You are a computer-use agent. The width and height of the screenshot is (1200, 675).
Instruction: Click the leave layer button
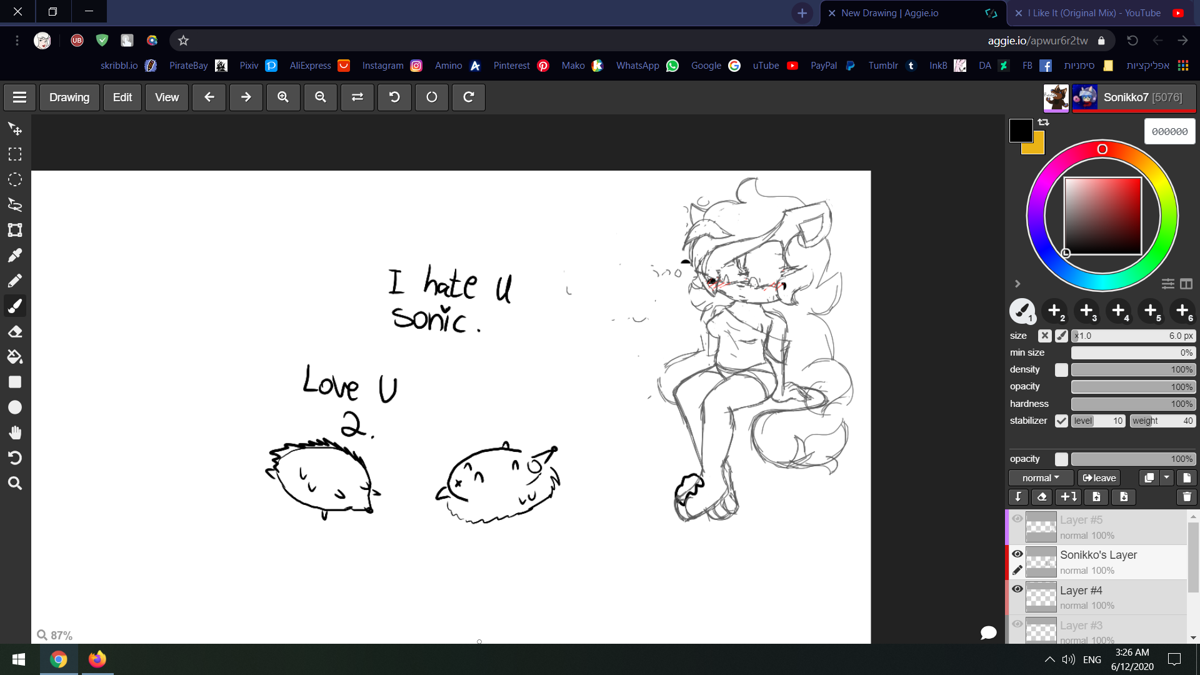[1099, 478]
